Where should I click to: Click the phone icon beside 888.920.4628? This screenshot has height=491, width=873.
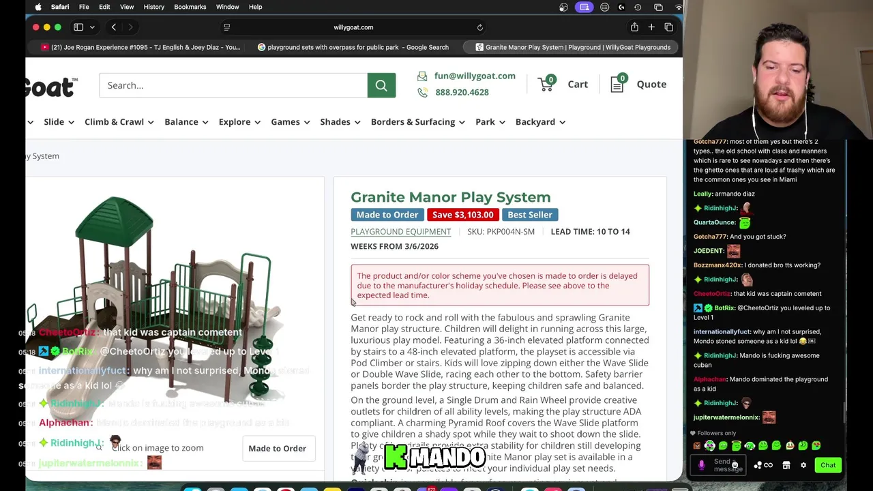pyautogui.click(x=422, y=92)
